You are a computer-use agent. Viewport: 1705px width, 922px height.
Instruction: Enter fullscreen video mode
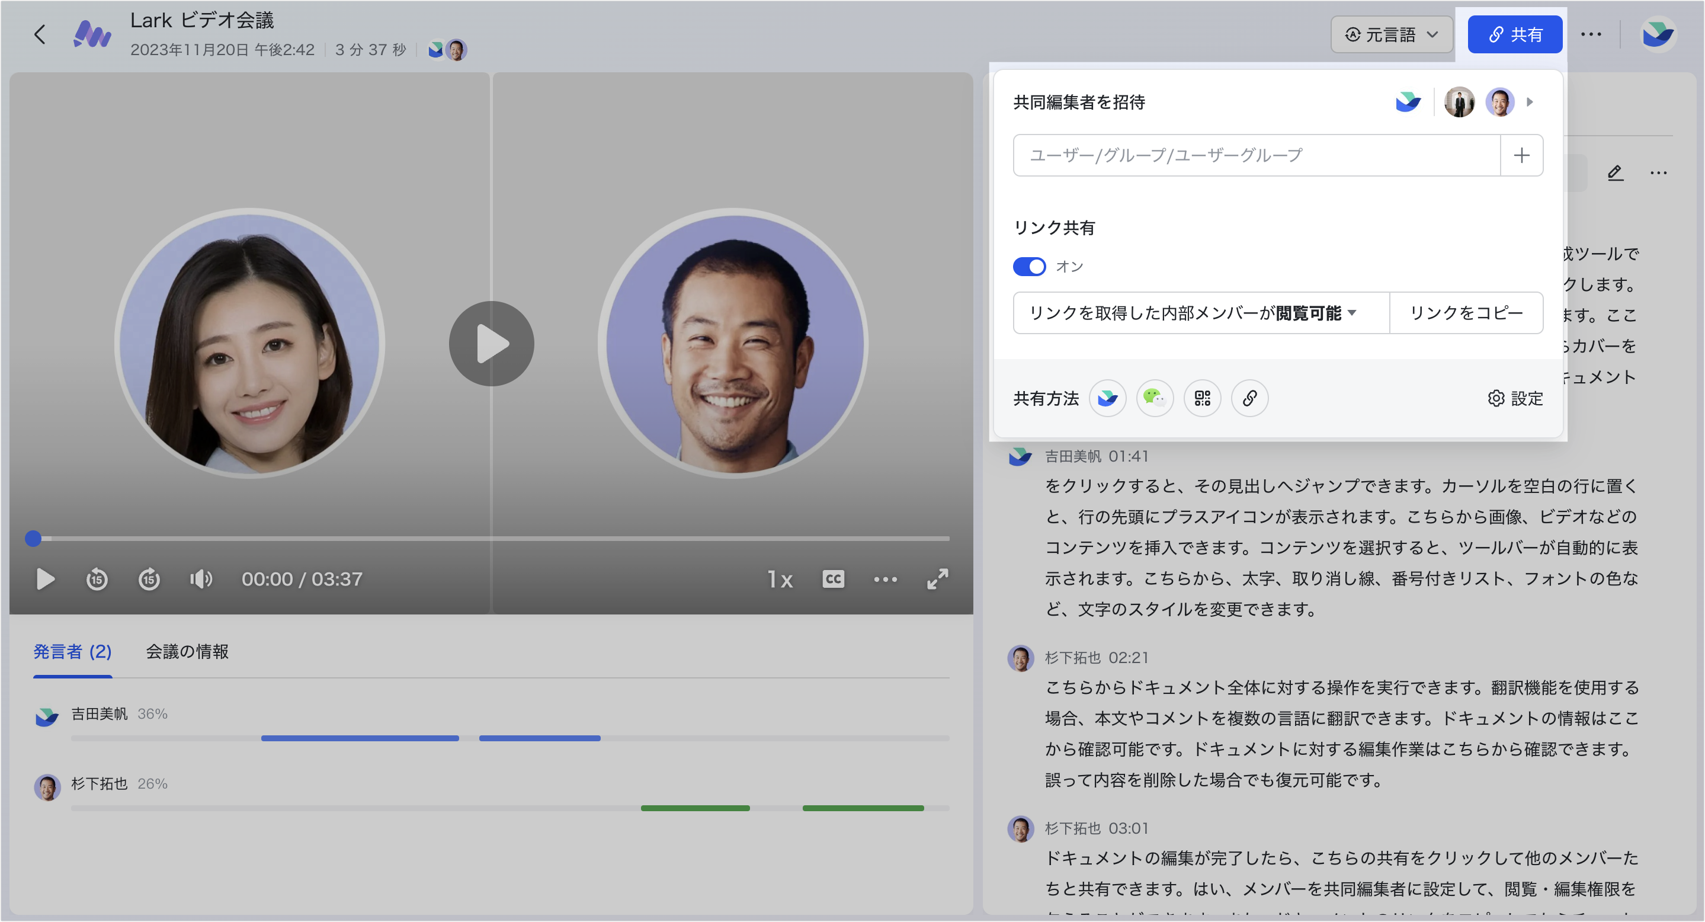pos(937,579)
